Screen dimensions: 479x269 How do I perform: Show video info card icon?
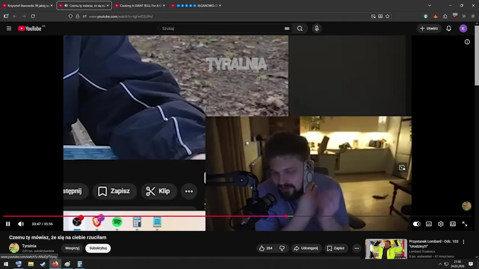click(x=467, y=42)
